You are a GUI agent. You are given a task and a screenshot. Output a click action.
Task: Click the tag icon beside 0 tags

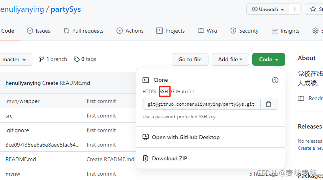pos(77,59)
